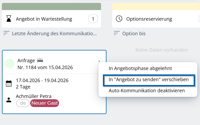Click the Neuer Gast badge
This screenshot has width=200, height=125.
click(x=44, y=103)
